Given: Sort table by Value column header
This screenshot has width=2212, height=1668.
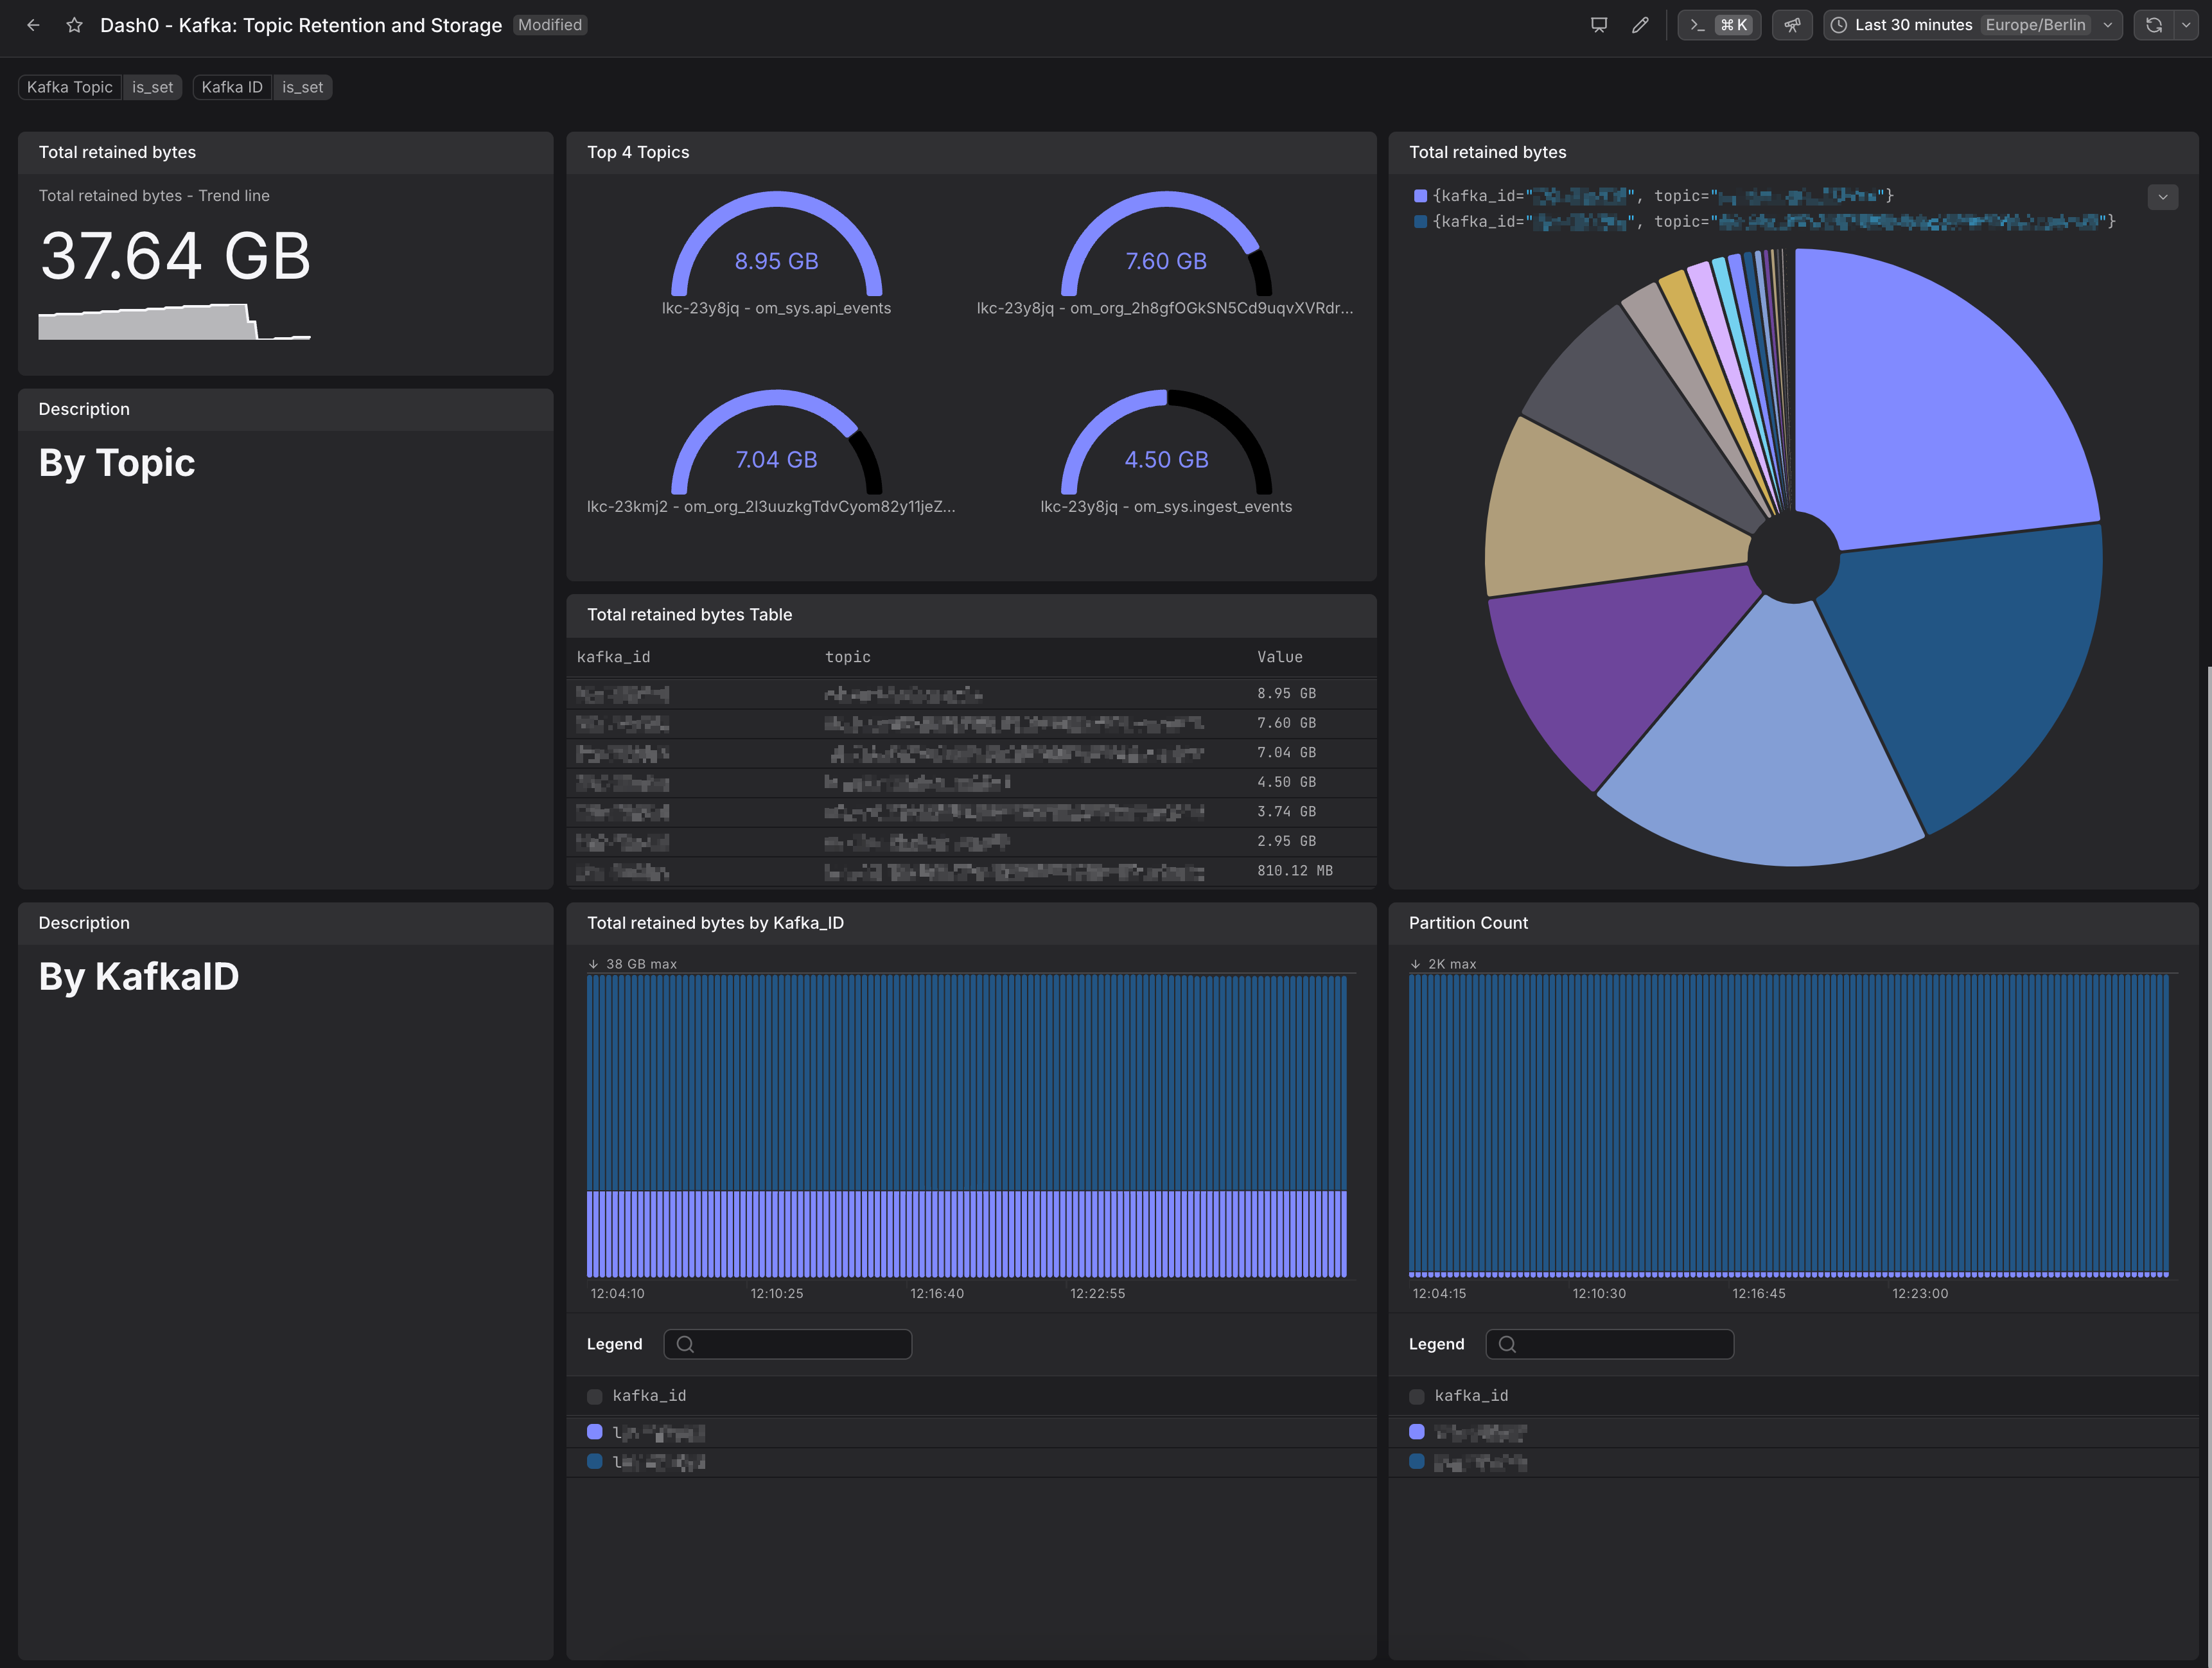Looking at the screenshot, I should coord(1279,657).
